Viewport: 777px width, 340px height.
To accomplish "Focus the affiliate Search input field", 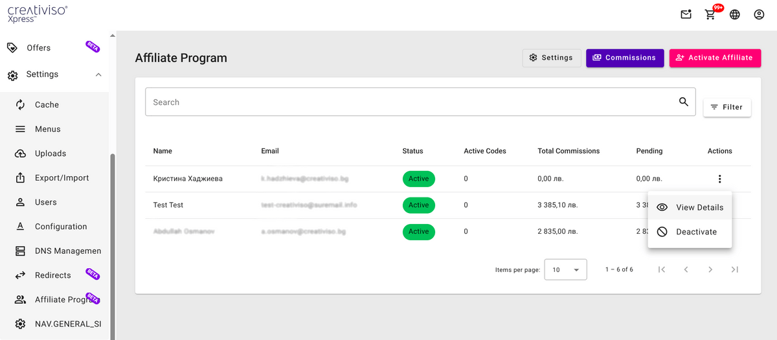I will [x=408, y=102].
